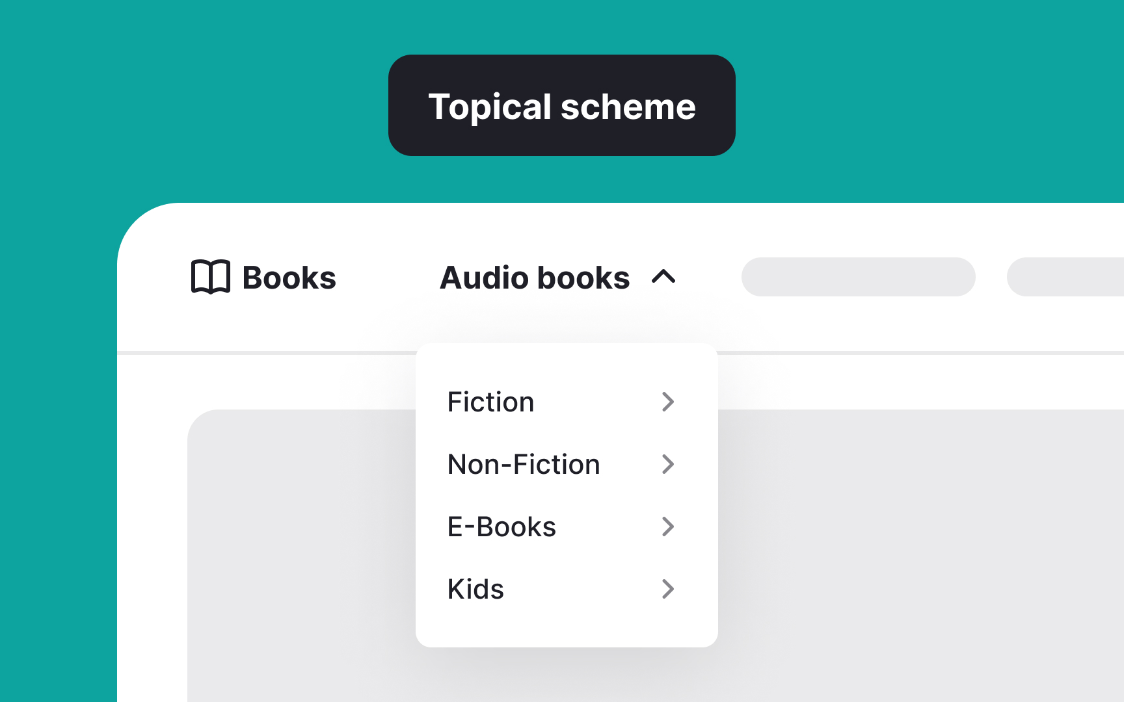The height and width of the screenshot is (702, 1124).
Task: Click the chevron next to Kids
Action: point(668,589)
